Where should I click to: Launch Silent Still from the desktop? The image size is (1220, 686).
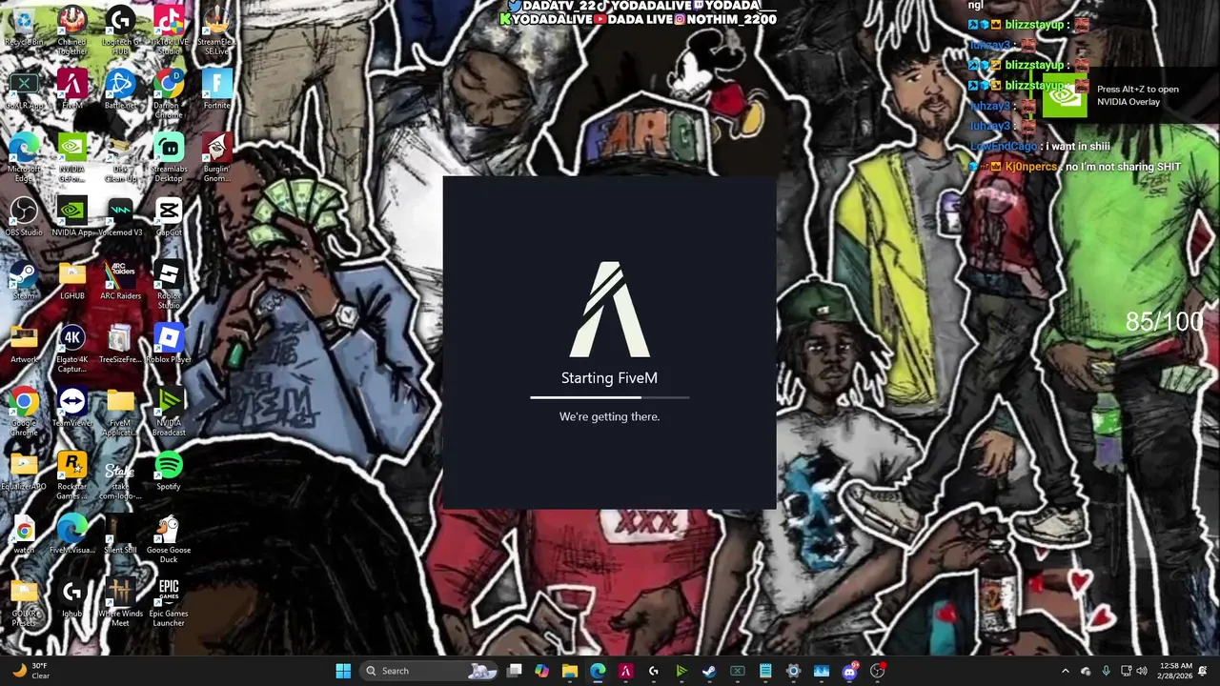click(120, 535)
